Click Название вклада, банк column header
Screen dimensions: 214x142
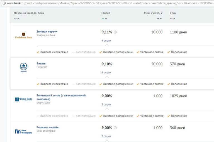pyautogui.click(x=29, y=13)
